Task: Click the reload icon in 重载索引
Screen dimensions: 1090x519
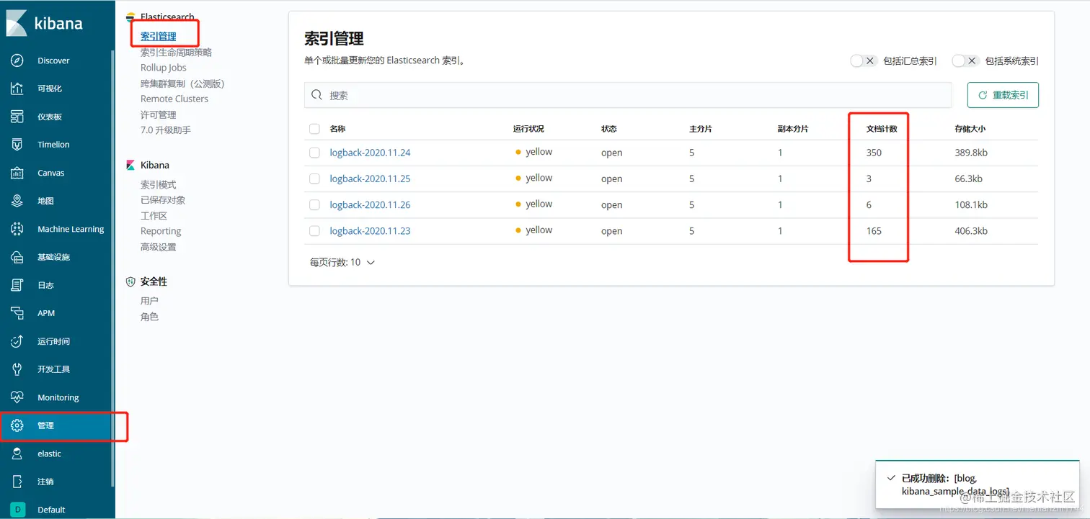Action: tap(982, 95)
